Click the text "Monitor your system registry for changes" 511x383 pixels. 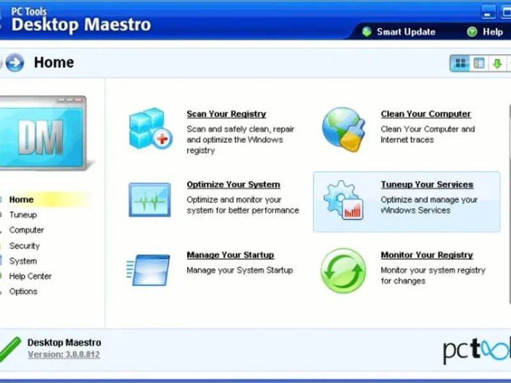point(433,276)
